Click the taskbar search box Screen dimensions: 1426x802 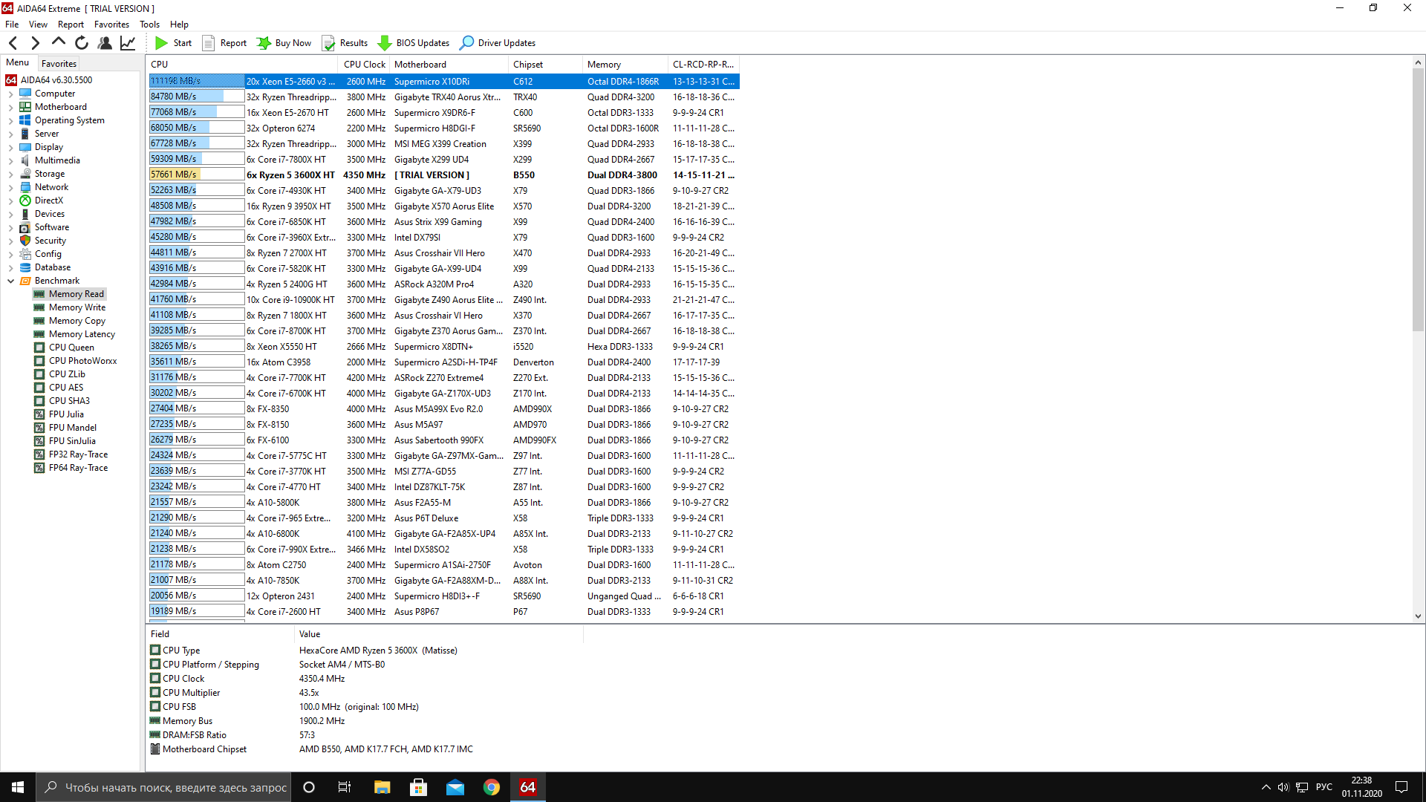point(163,787)
